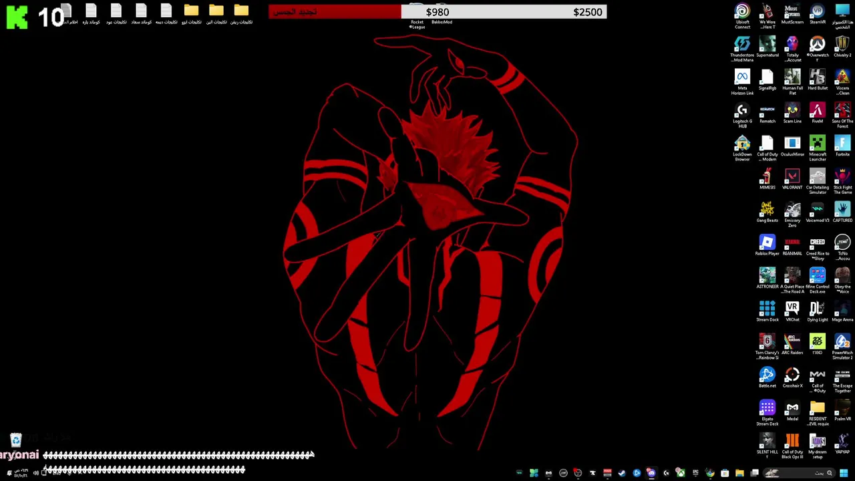Viewport: 855px width, 481px height.
Task: Open the SILENT HILL desktop shortcut
Action: pyautogui.click(x=767, y=446)
